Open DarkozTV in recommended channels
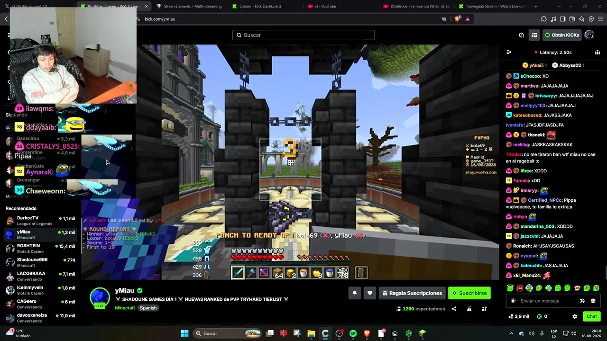The width and height of the screenshot is (607, 341). (41, 221)
